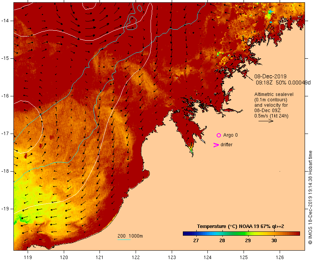Click the 123 longitude axis label

coord(172,258)
